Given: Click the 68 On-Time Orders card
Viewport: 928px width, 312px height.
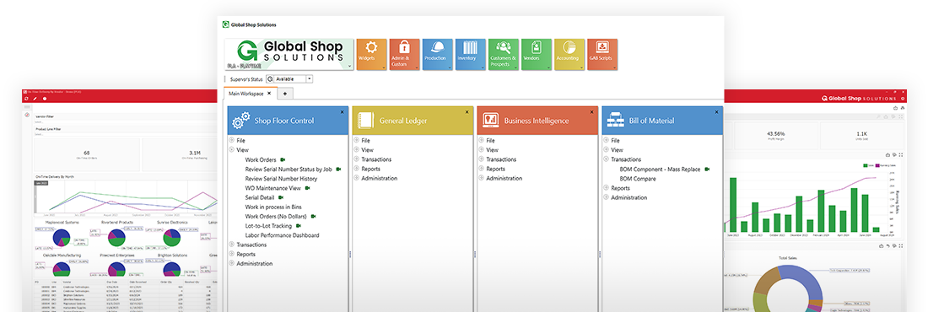Looking at the screenshot, I should pos(86,155).
